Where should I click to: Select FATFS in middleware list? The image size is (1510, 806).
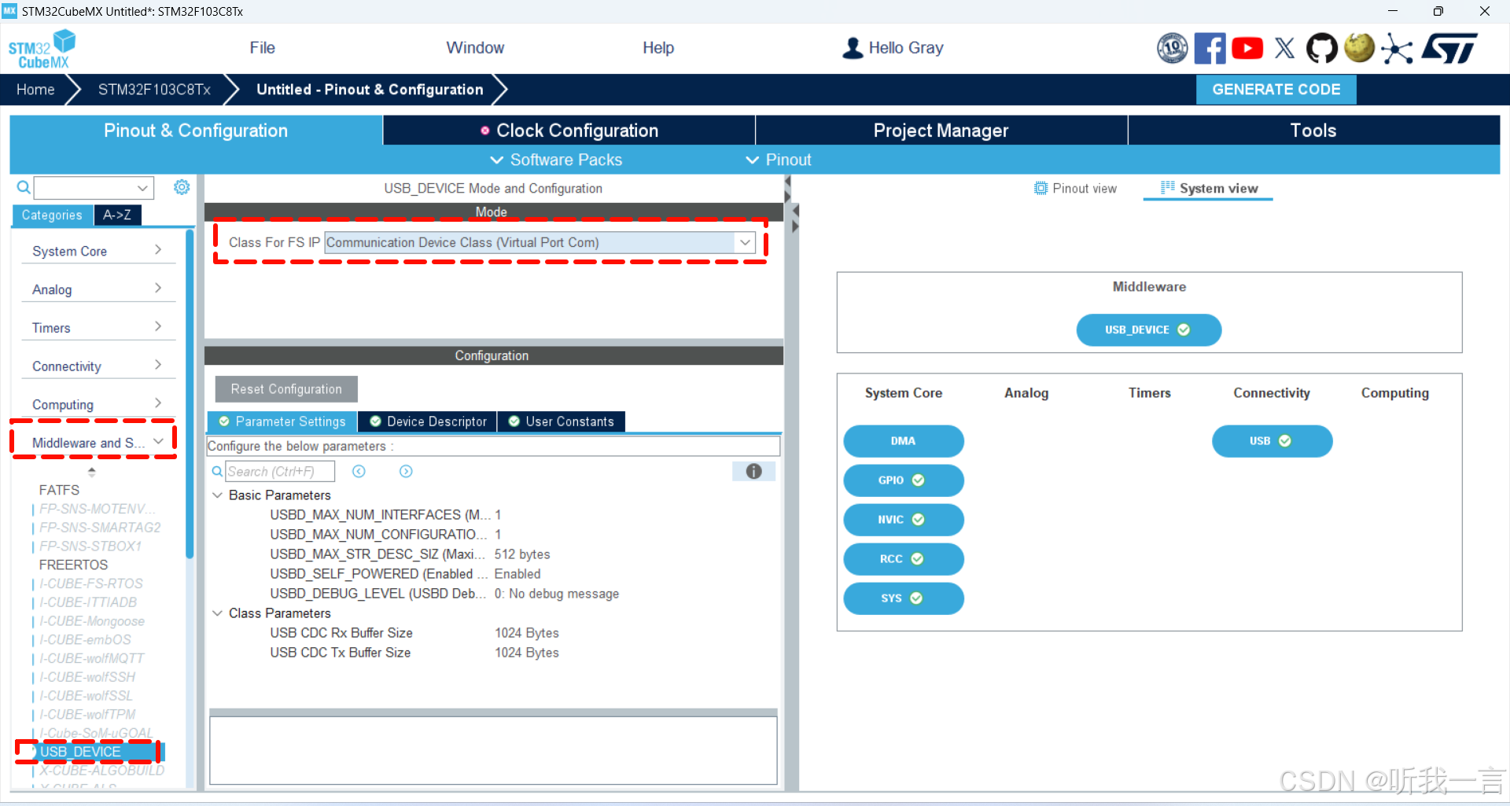(59, 490)
